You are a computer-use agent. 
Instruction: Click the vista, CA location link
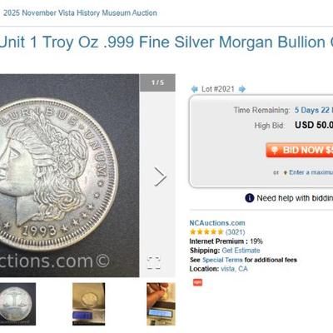pyautogui.click(x=234, y=269)
